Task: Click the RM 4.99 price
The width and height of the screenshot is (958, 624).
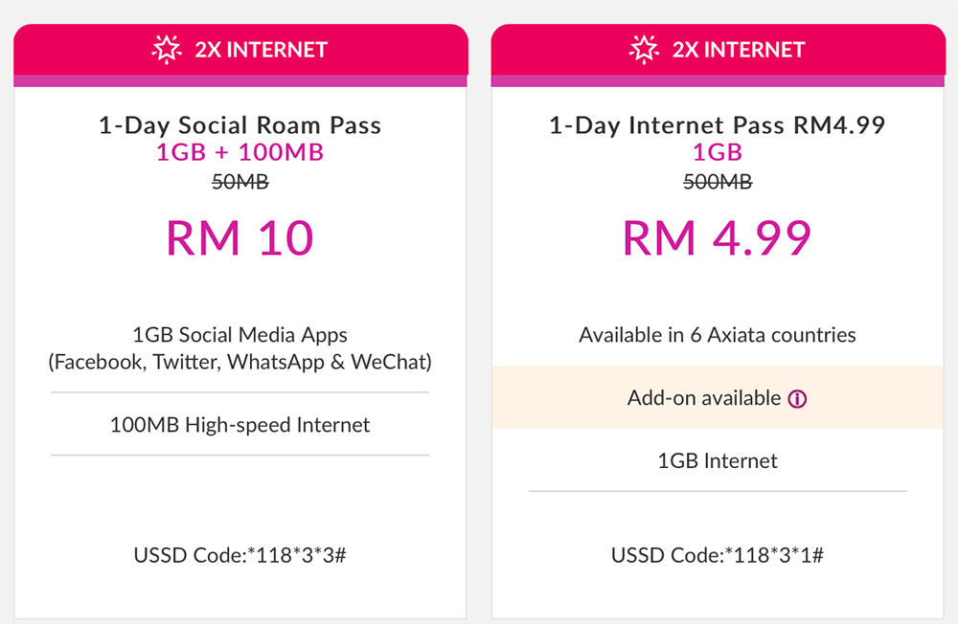Action: coord(717,237)
